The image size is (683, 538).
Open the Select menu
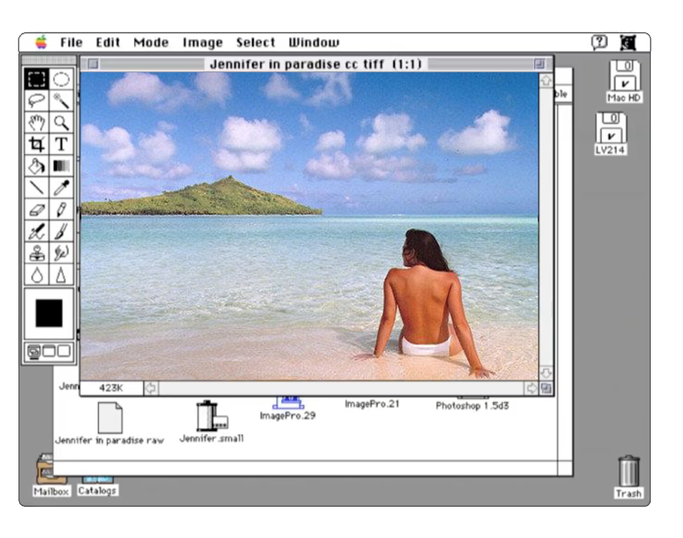(255, 42)
